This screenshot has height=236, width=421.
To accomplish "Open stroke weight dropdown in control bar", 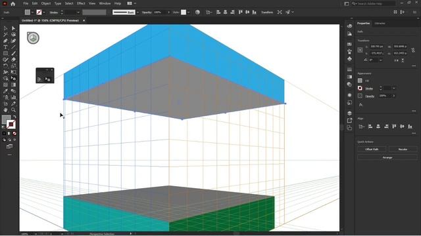I will coord(78,12).
